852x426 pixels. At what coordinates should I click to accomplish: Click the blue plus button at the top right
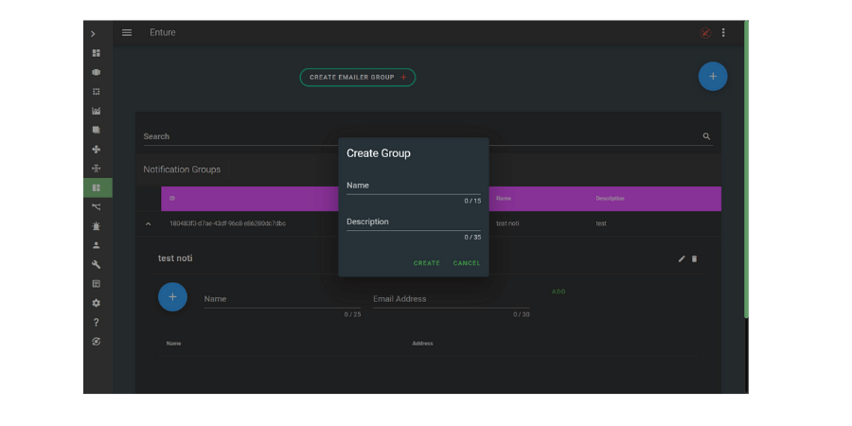713,77
